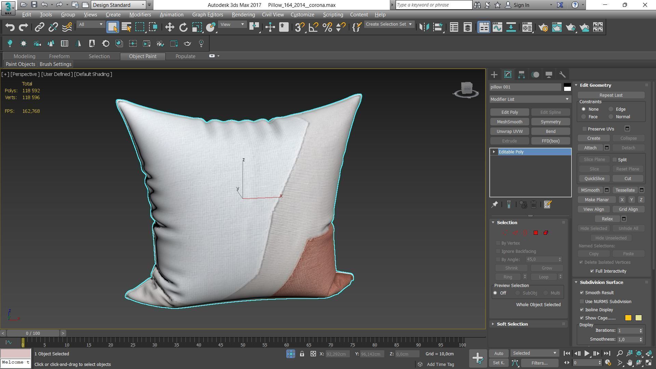Click the QuickSlice button
Viewport: 656px width, 369px height.
594,179
